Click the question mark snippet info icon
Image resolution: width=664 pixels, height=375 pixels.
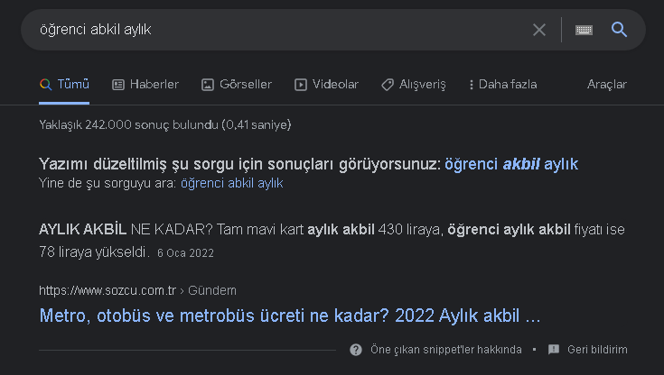(356, 350)
